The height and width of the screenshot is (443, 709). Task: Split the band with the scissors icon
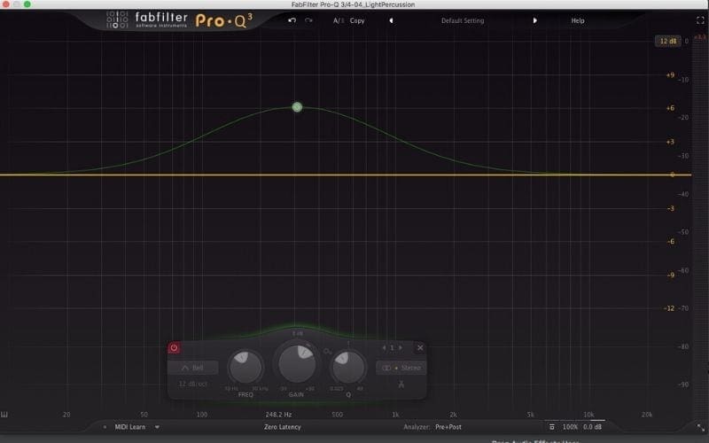[401, 385]
